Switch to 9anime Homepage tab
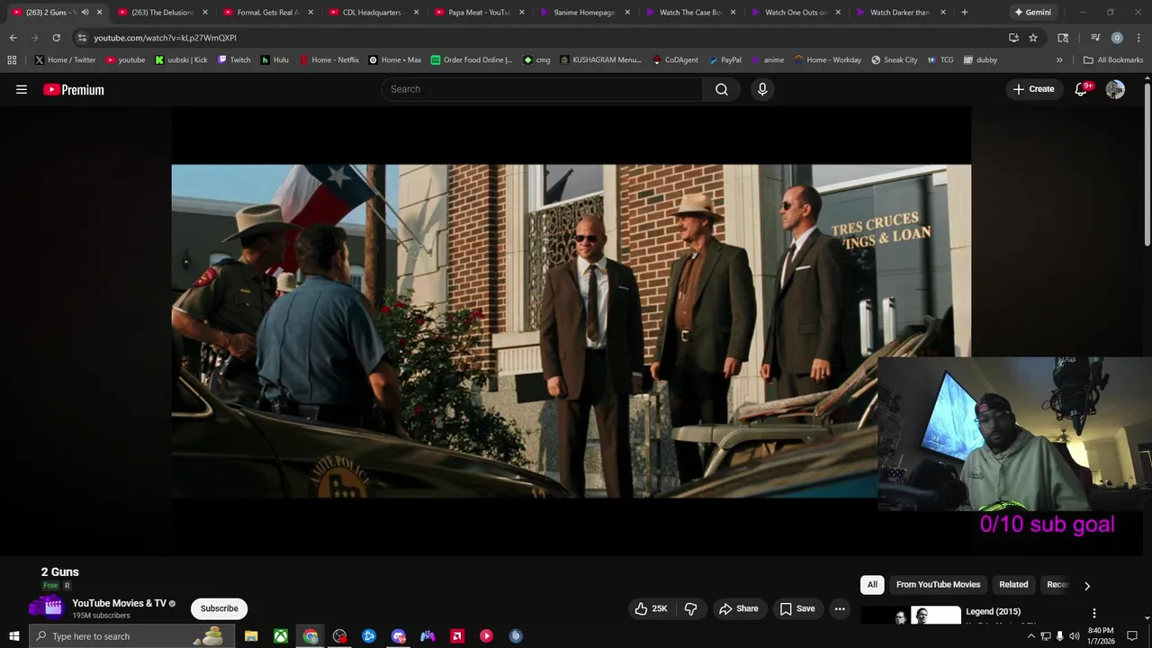Screen dimensions: 1152x648 pyautogui.click(x=584, y=13)
